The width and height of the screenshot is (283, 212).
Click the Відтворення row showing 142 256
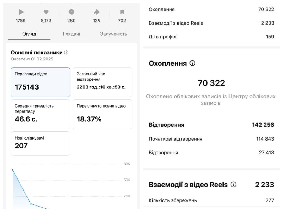(210, 125)
